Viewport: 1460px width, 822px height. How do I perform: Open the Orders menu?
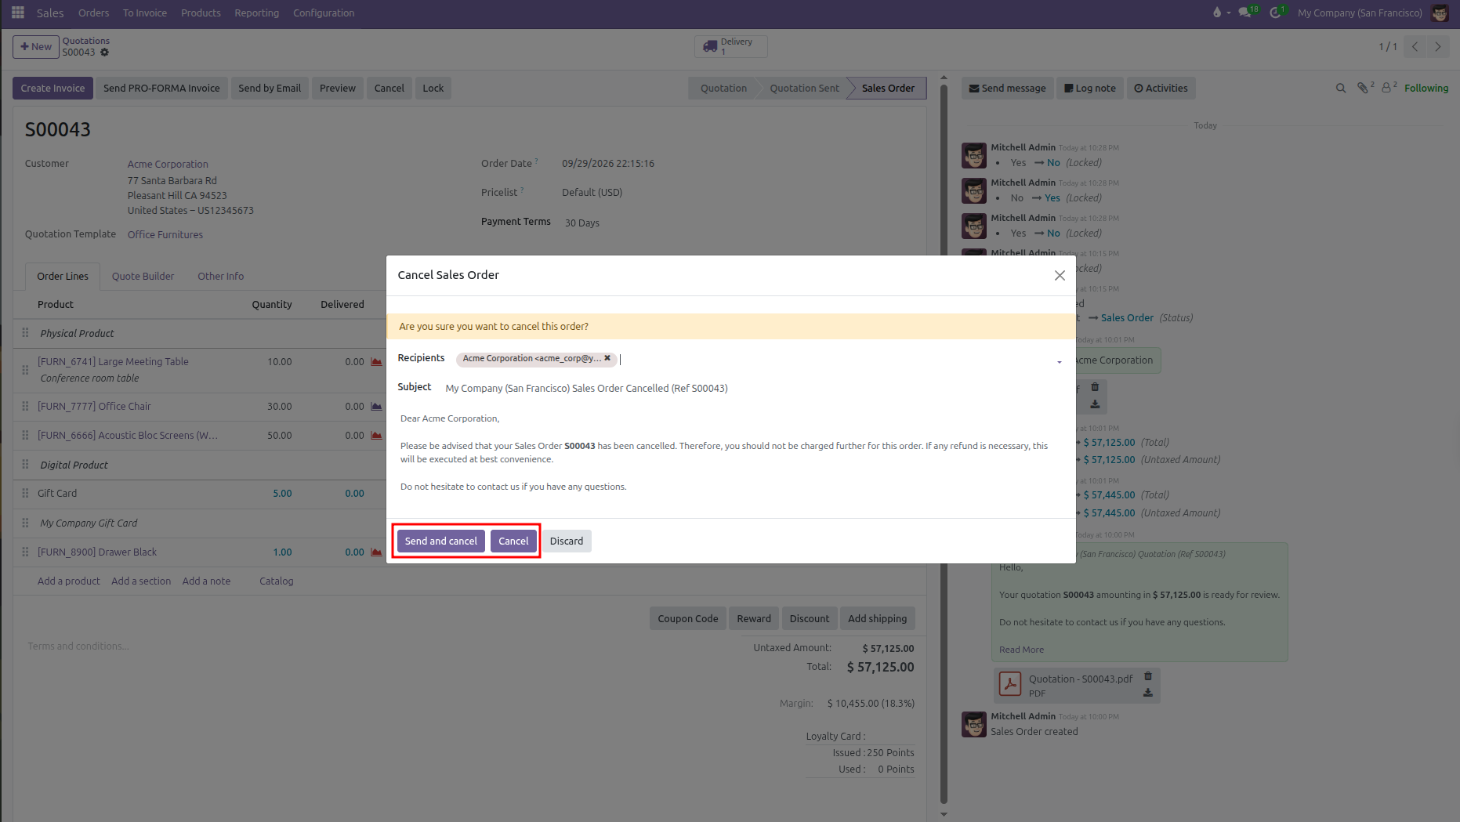pos(93,13)
